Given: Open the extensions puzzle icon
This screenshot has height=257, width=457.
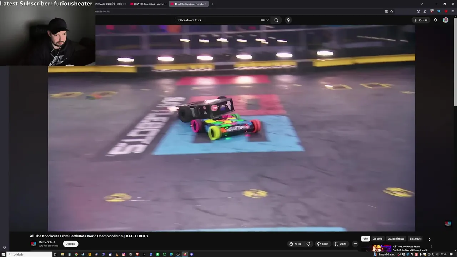Looking at the screenshot, I should pos(425,11).
